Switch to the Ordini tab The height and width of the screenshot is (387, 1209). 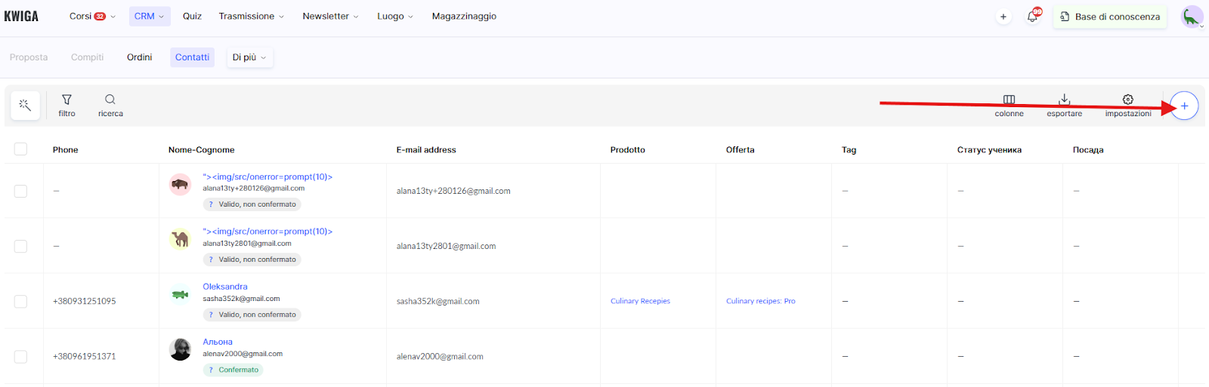pos(139,57)
